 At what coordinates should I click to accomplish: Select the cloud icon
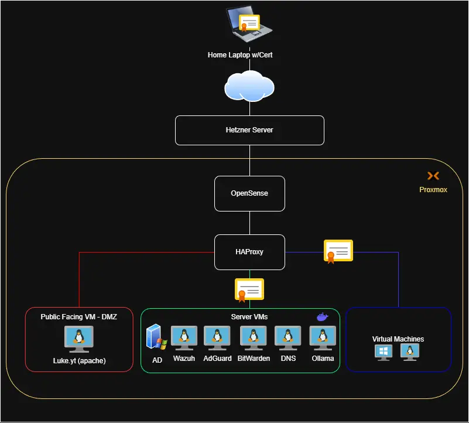point(249,87)
